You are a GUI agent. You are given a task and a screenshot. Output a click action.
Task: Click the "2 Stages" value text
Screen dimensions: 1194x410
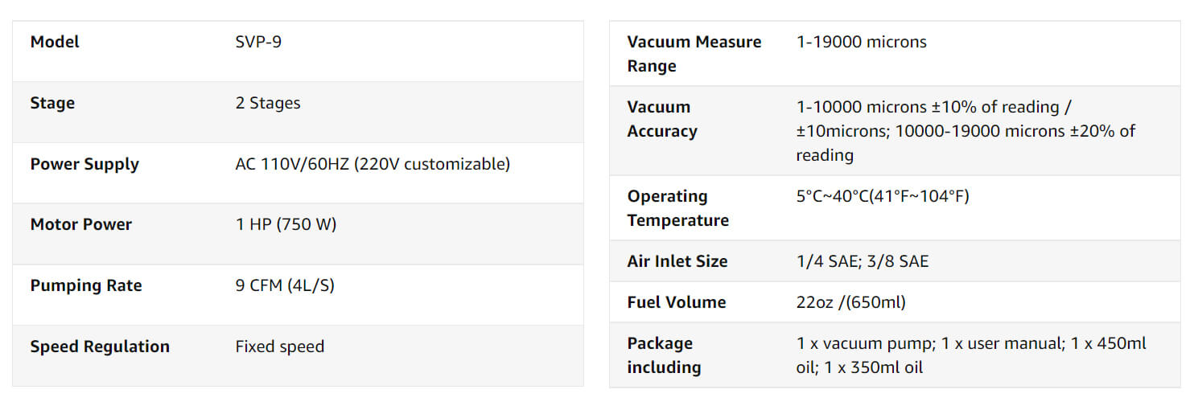pyautogui.click(x=268, y=103)
